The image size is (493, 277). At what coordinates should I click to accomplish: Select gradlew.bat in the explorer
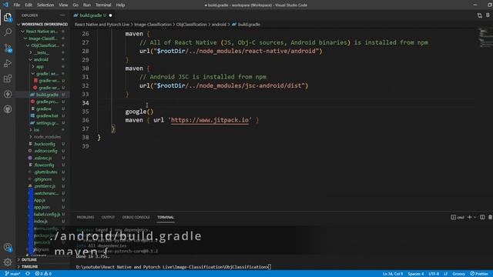[47, 115]
